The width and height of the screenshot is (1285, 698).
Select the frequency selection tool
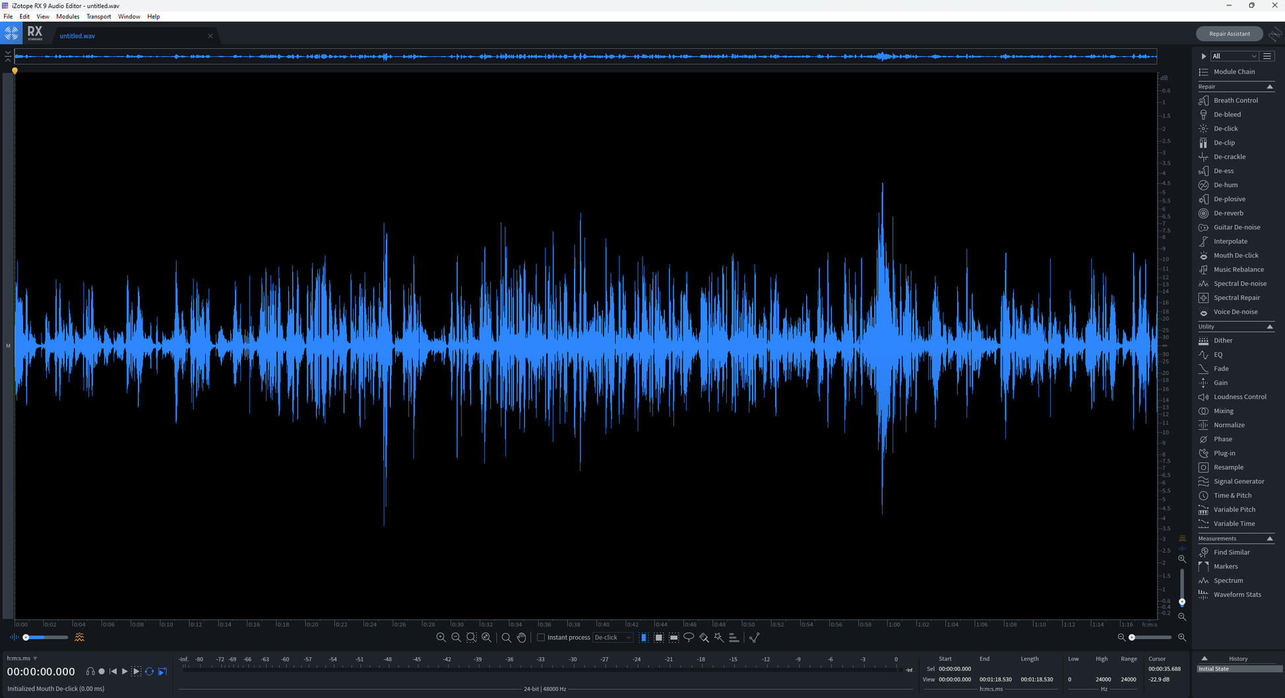(674, 637)
